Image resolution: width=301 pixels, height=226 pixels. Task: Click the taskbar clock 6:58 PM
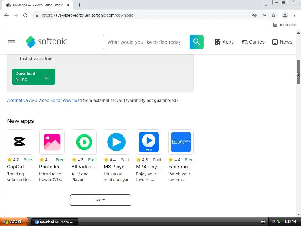290,222
